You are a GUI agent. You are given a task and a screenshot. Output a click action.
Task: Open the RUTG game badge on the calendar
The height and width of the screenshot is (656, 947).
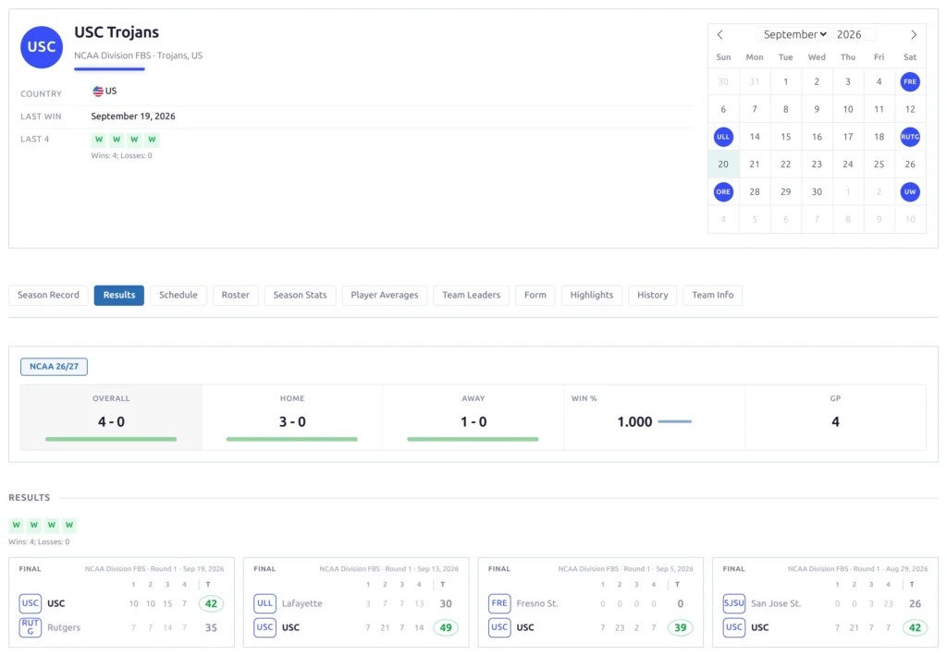pyautogui.click(x=910, y=137)
